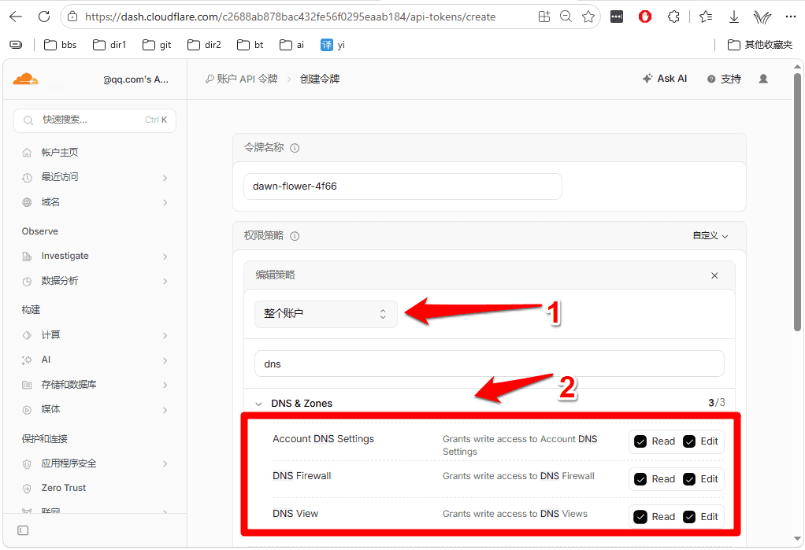Click the page vertical scrollbar thumb

797,202
